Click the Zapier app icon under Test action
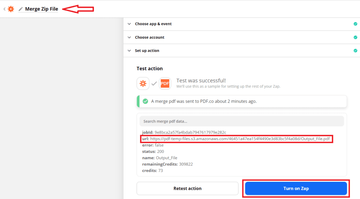 143,84
